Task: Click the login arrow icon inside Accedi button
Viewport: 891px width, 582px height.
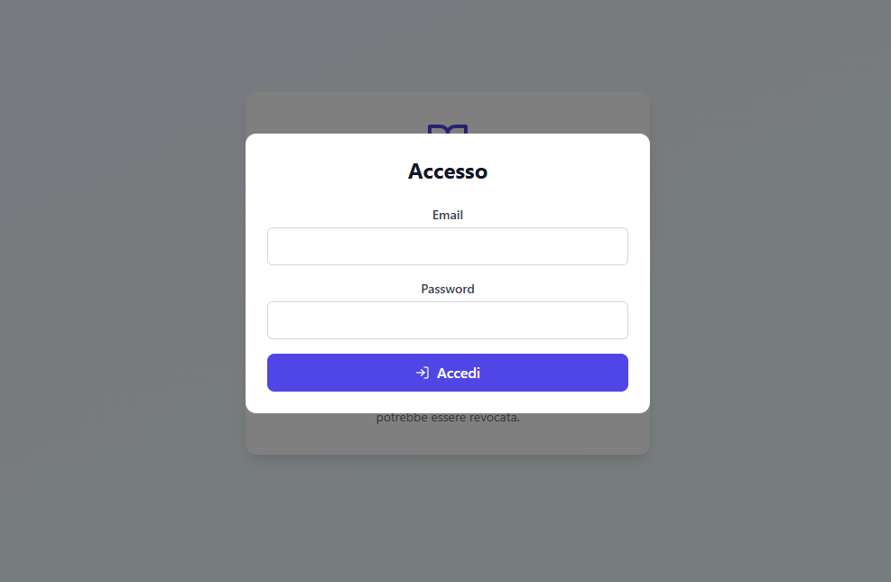Action: click(422, 373)
